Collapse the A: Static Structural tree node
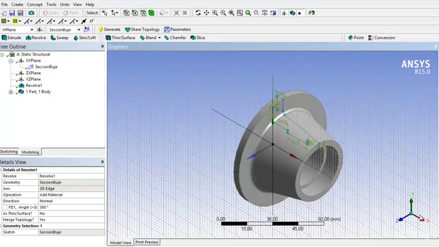This screenshot has height=247, width=439. tap(1, 55)
